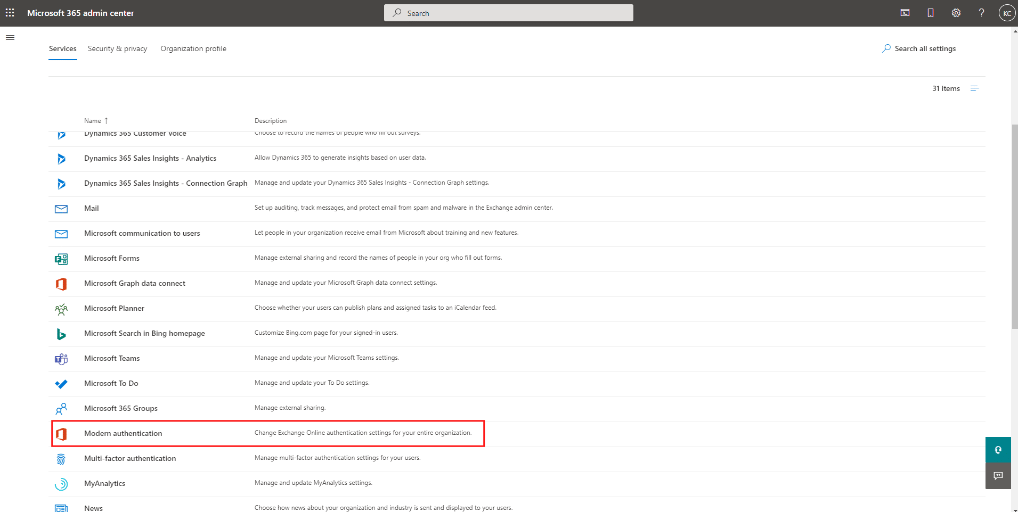Open the News service row
This screenshot has height=512, width=1018.
(517, 506)
